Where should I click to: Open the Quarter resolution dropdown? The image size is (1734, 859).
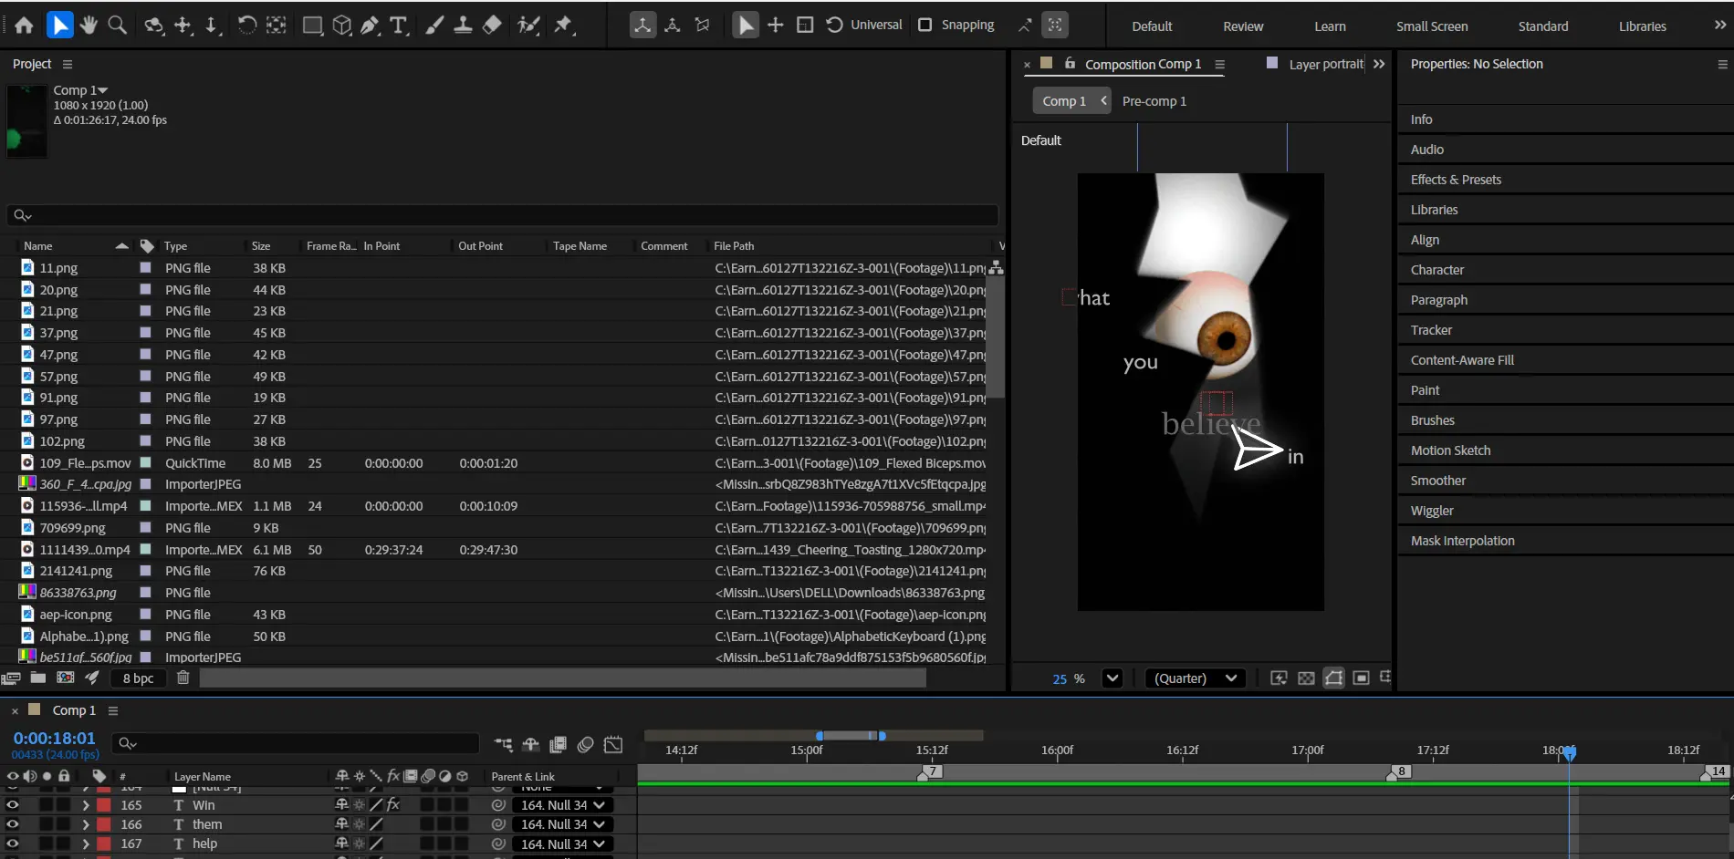click(x=1196, y=678)
